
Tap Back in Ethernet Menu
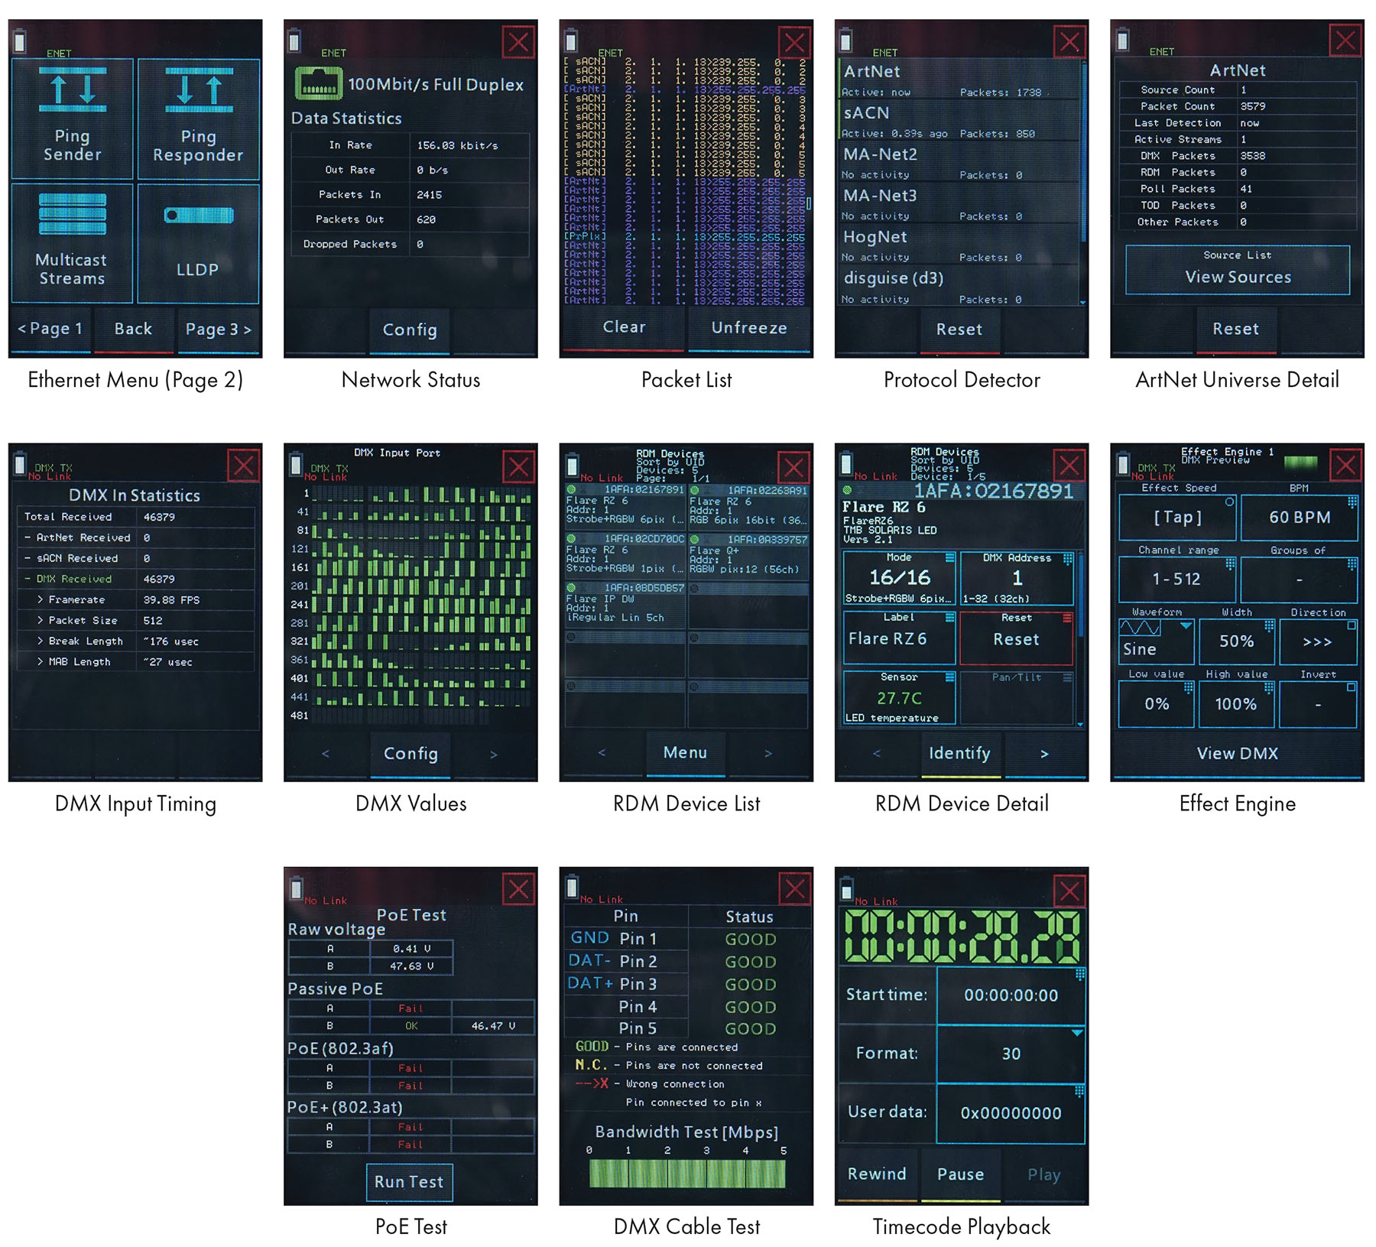[134, 330]
